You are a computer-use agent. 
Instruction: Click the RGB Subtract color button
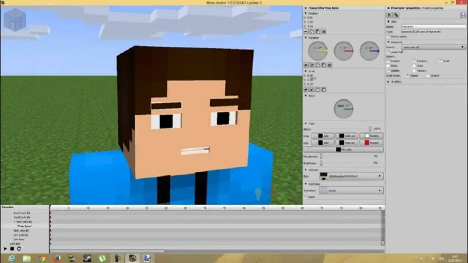tap(347, 136)
